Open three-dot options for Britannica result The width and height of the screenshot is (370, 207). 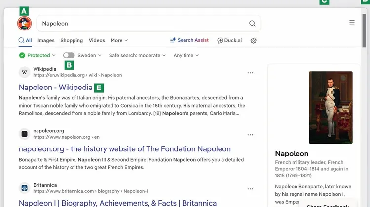click(250, 189)
